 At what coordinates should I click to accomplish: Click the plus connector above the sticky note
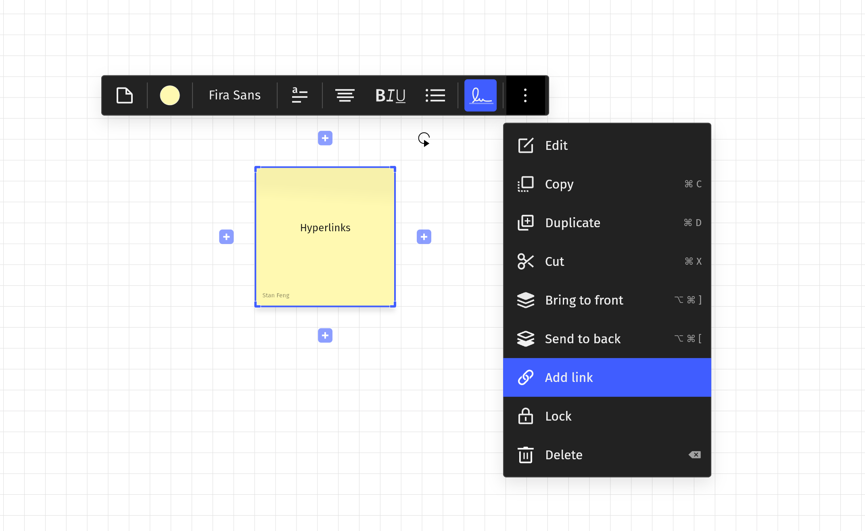pyautogui.click(x=326, y=137)
